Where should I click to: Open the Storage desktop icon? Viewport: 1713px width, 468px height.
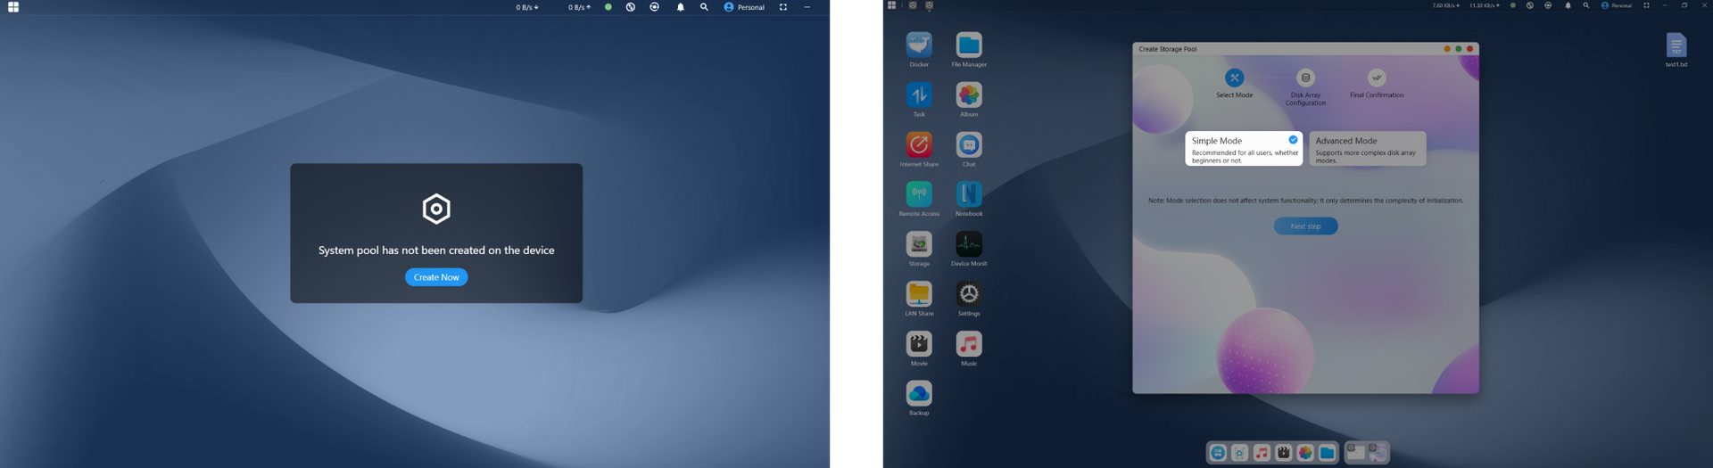click(919, 244)
